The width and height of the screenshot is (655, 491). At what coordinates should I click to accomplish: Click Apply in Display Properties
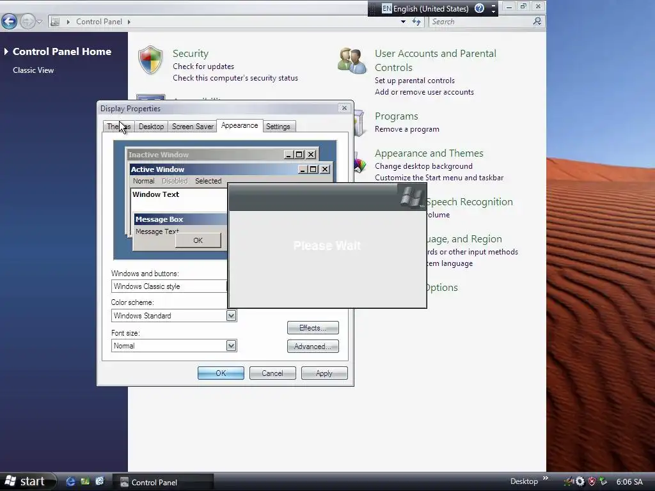(x=324, y=373)
